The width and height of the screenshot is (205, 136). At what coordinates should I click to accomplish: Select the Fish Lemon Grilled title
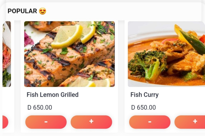(53, 95)
